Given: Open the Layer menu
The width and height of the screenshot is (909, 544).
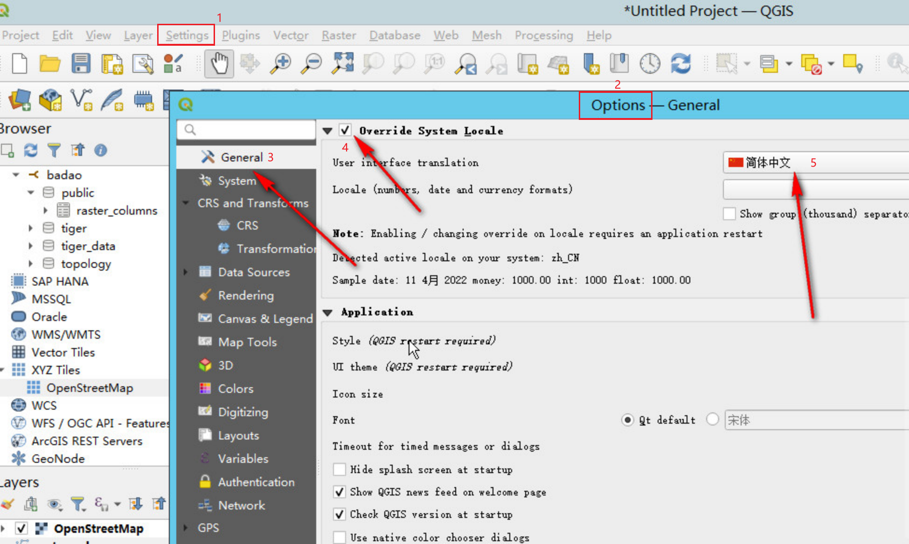Looking at the screenshot, I should [138, 35].
